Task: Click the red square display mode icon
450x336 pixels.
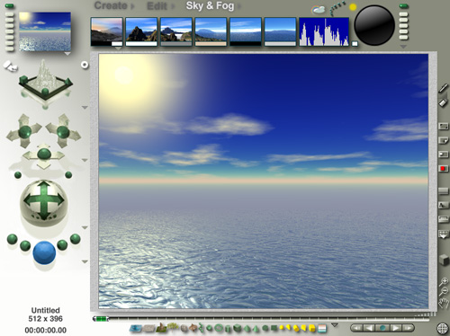Action: point(443,168)
